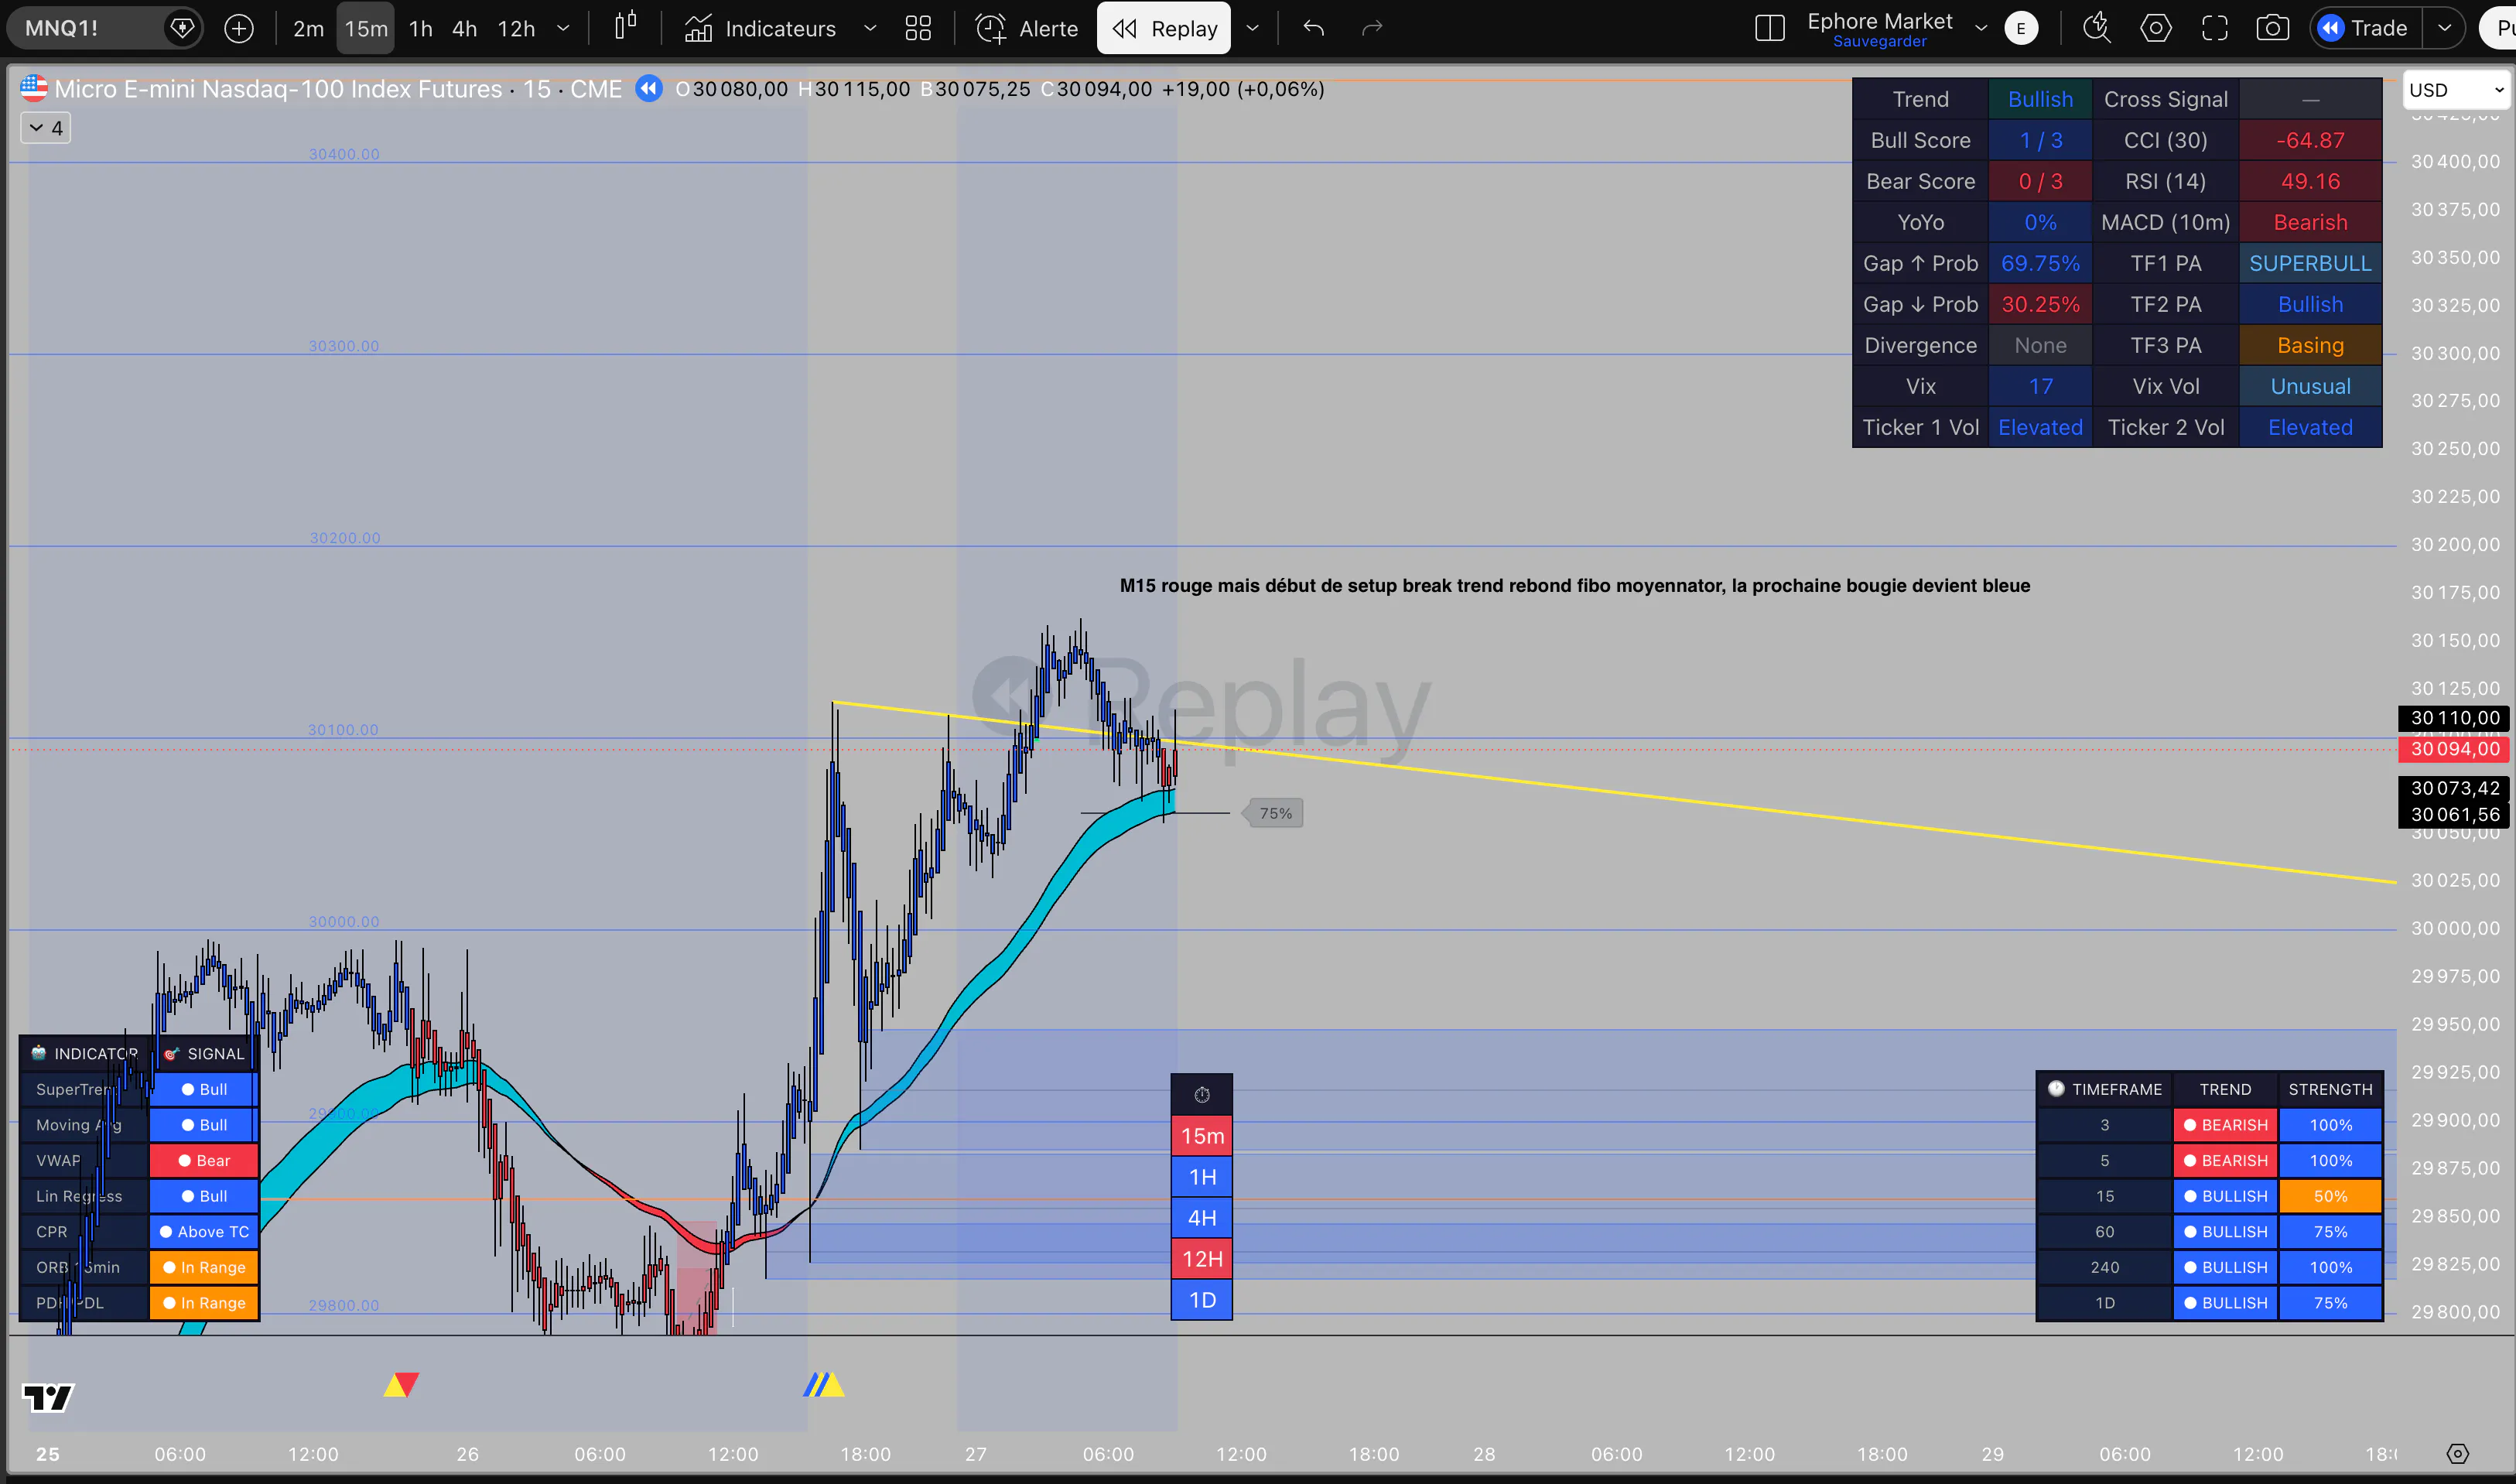The width and height of the screenshot is (2516, 1484).
Task: Click the CPR Above TC signal cell
Action: point(204,1232)
